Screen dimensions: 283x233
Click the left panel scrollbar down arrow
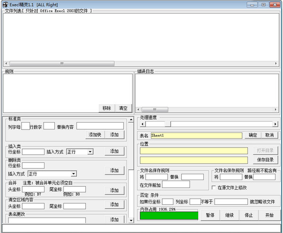tap(131, 219)
